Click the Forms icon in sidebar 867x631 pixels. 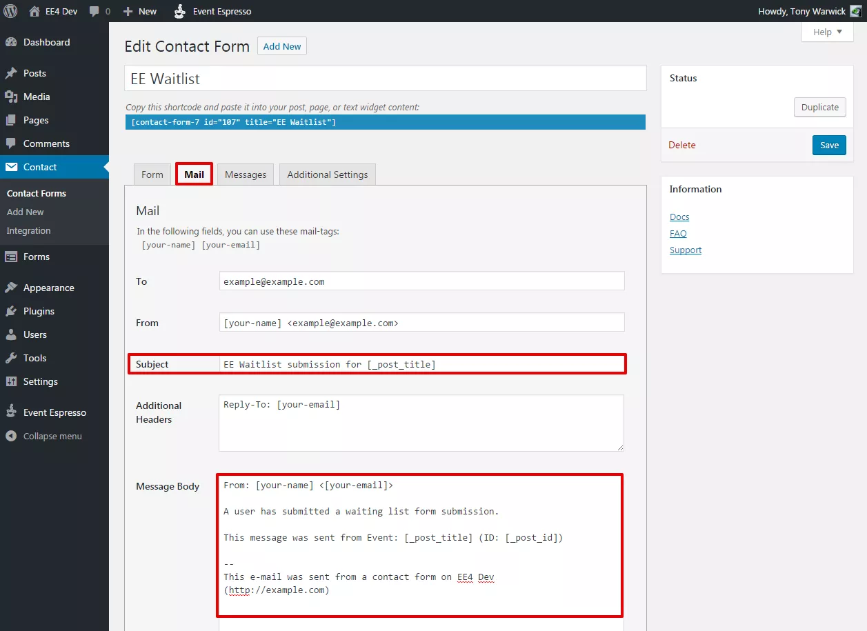coord(11,257)
